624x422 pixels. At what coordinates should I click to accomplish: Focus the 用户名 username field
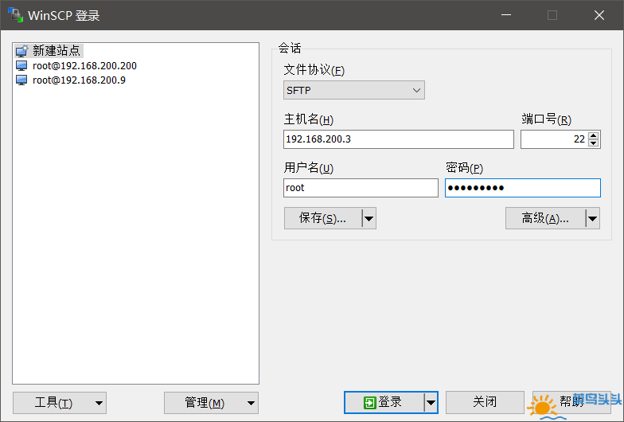tap(361, 188)
